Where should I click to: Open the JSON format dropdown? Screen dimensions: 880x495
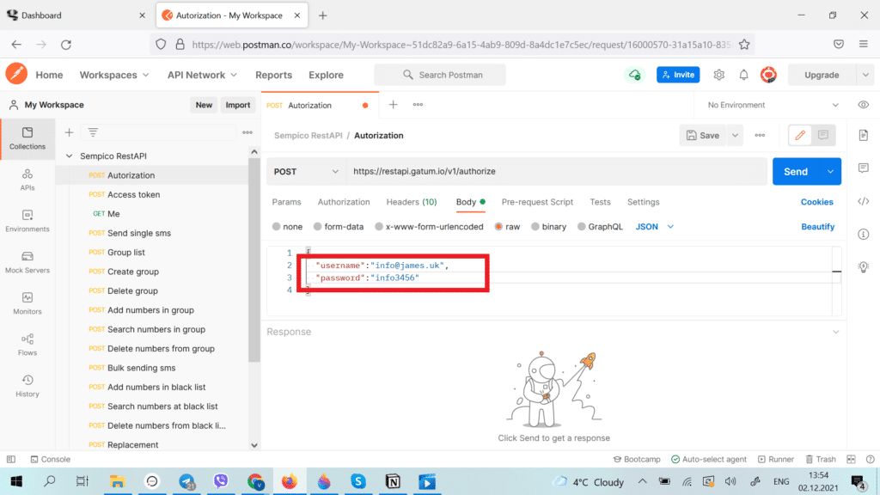[x=654, y=227]
